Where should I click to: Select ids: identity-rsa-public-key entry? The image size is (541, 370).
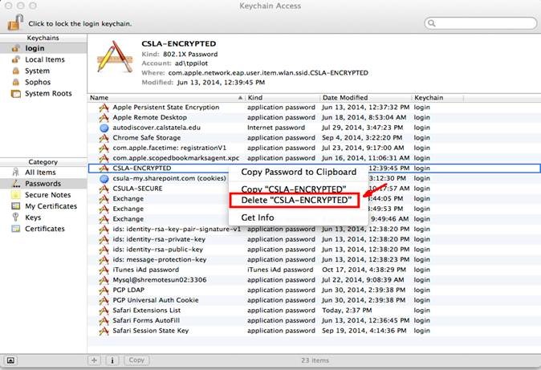click(x=314, y=249)
